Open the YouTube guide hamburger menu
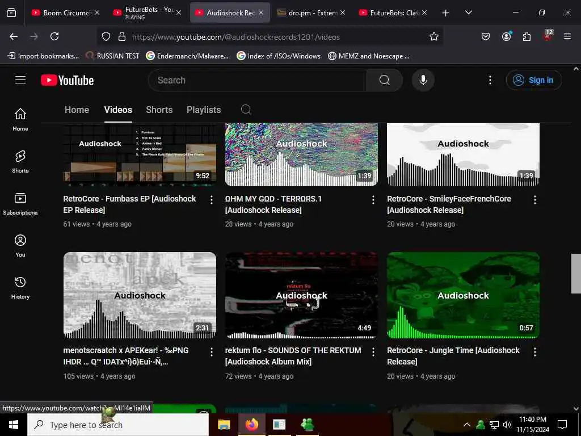Viewport: 581px width, 436px height. [x=20, y=80]
